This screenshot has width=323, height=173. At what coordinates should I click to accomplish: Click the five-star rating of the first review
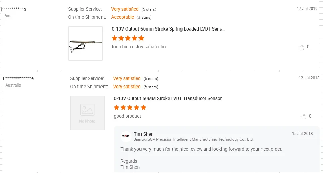(x=128, y=38)
